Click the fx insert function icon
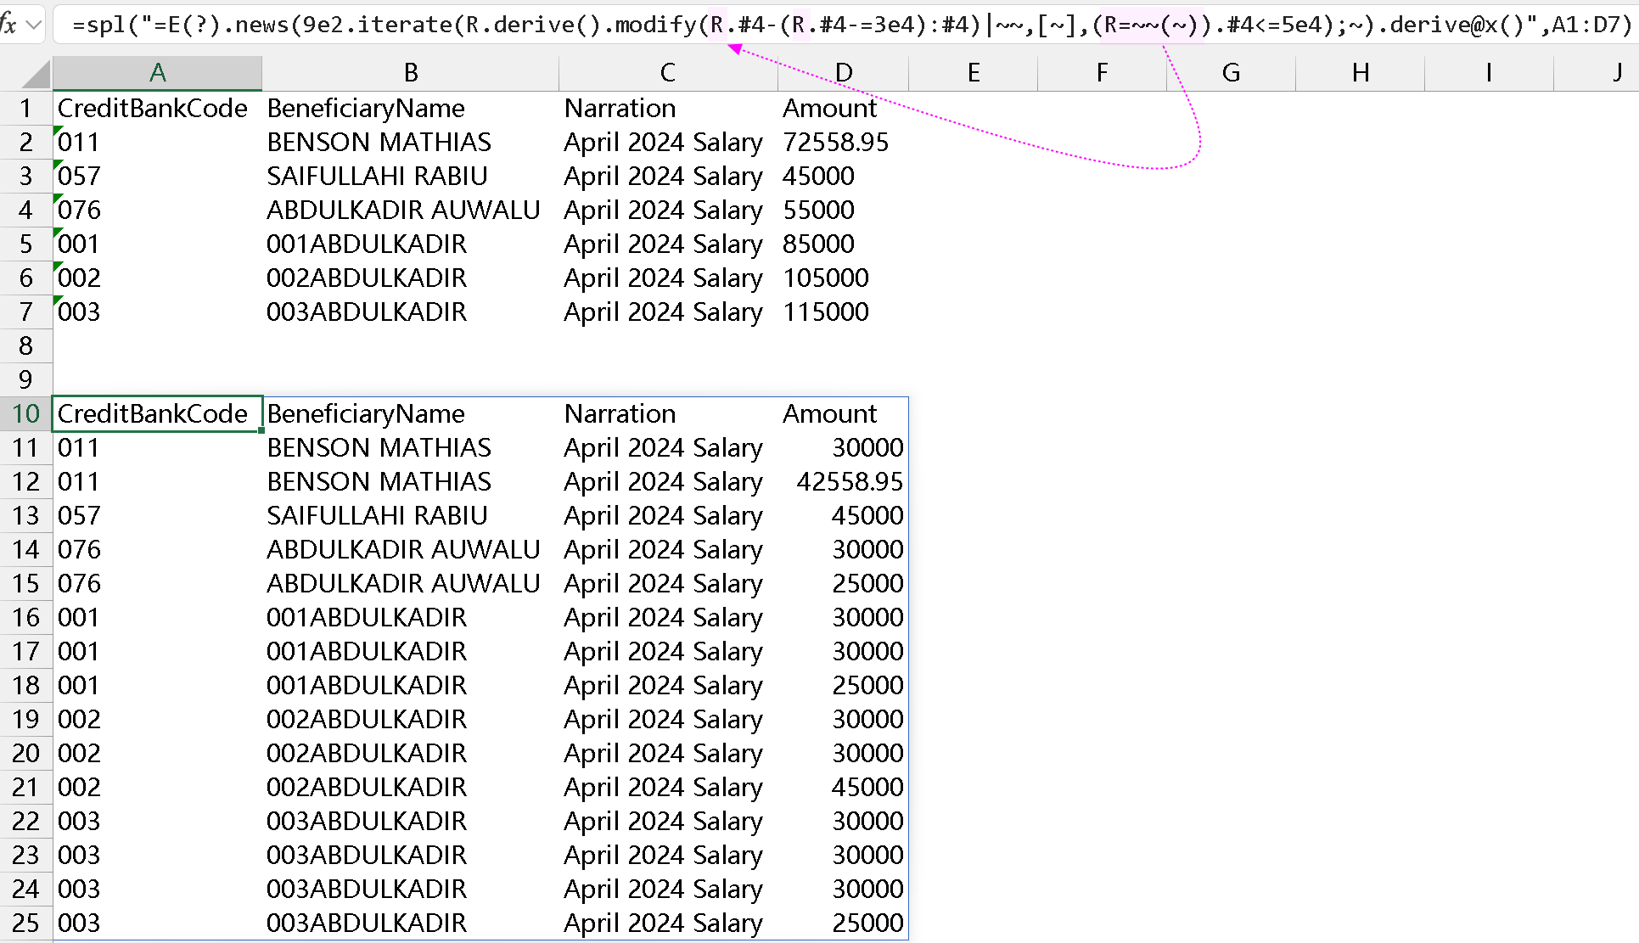This screenshot has width=1639, height=943. click(8, 25)
